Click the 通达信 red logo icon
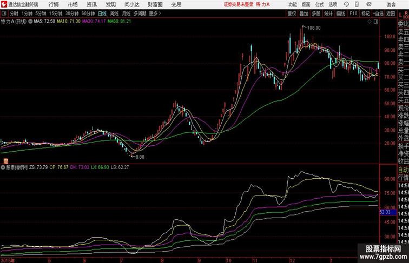The width and height of the screenshot is (409, 263). click(4, 4)
